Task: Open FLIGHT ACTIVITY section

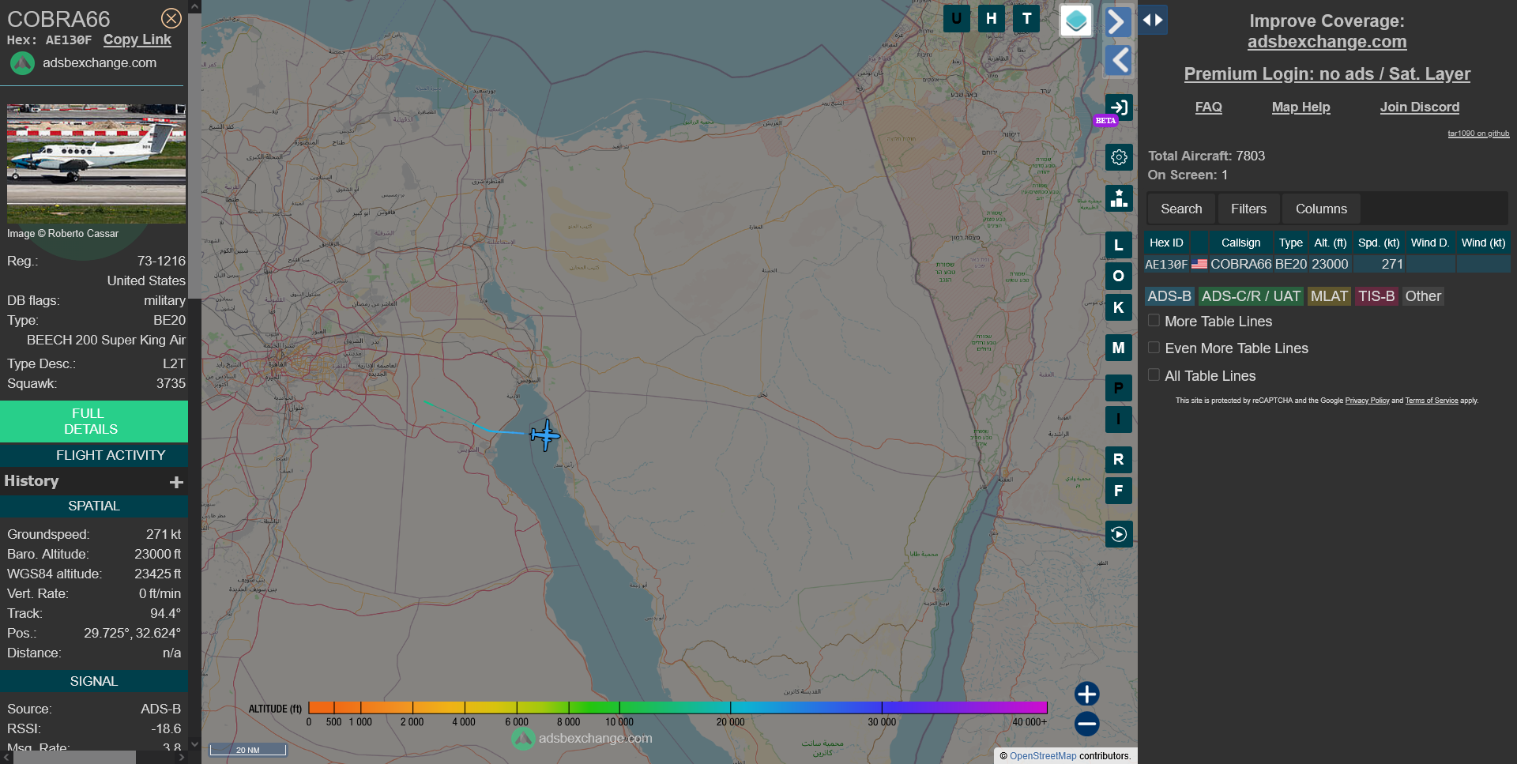Action: click(x=94, y=455)
